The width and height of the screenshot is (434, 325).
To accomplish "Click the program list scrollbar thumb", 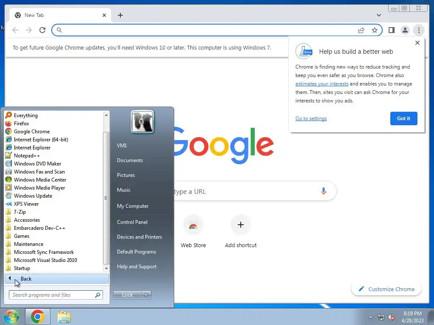I will (106, 198).
